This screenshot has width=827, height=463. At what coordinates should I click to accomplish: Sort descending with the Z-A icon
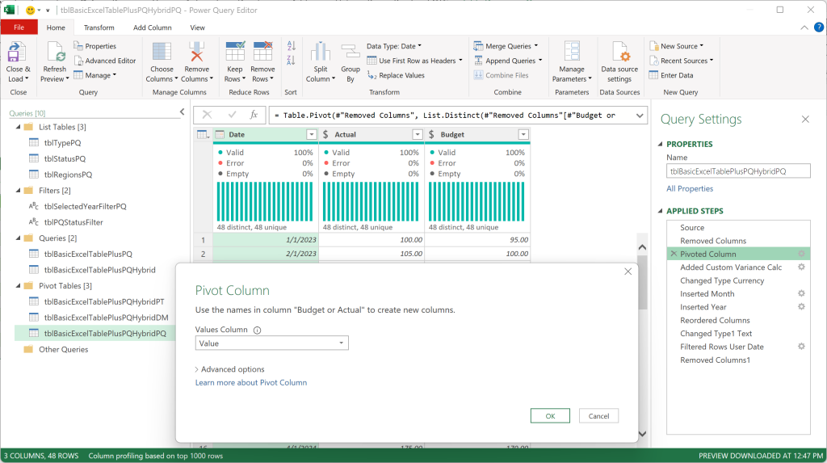coord(291,61)
